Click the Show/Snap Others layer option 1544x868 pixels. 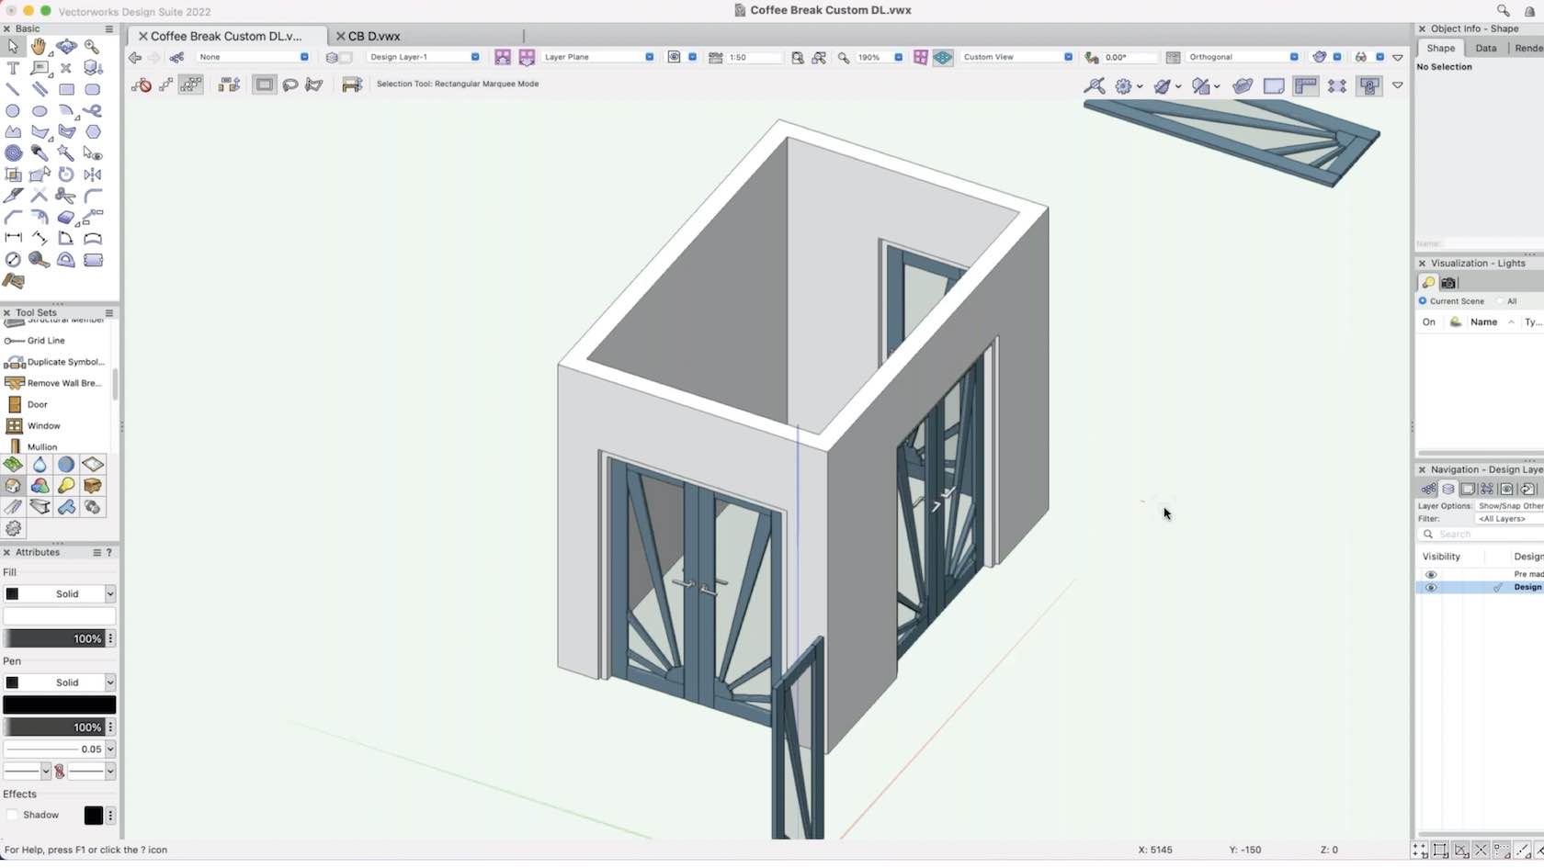1505,505
